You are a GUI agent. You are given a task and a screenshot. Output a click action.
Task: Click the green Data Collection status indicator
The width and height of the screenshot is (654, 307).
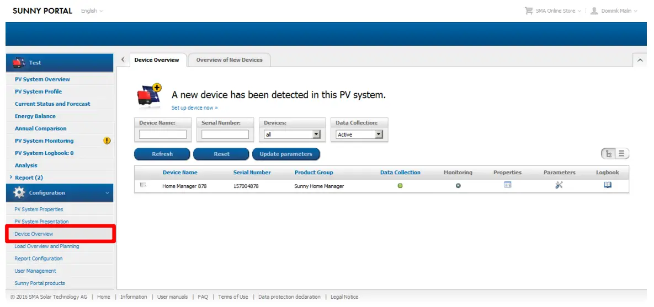400,186
